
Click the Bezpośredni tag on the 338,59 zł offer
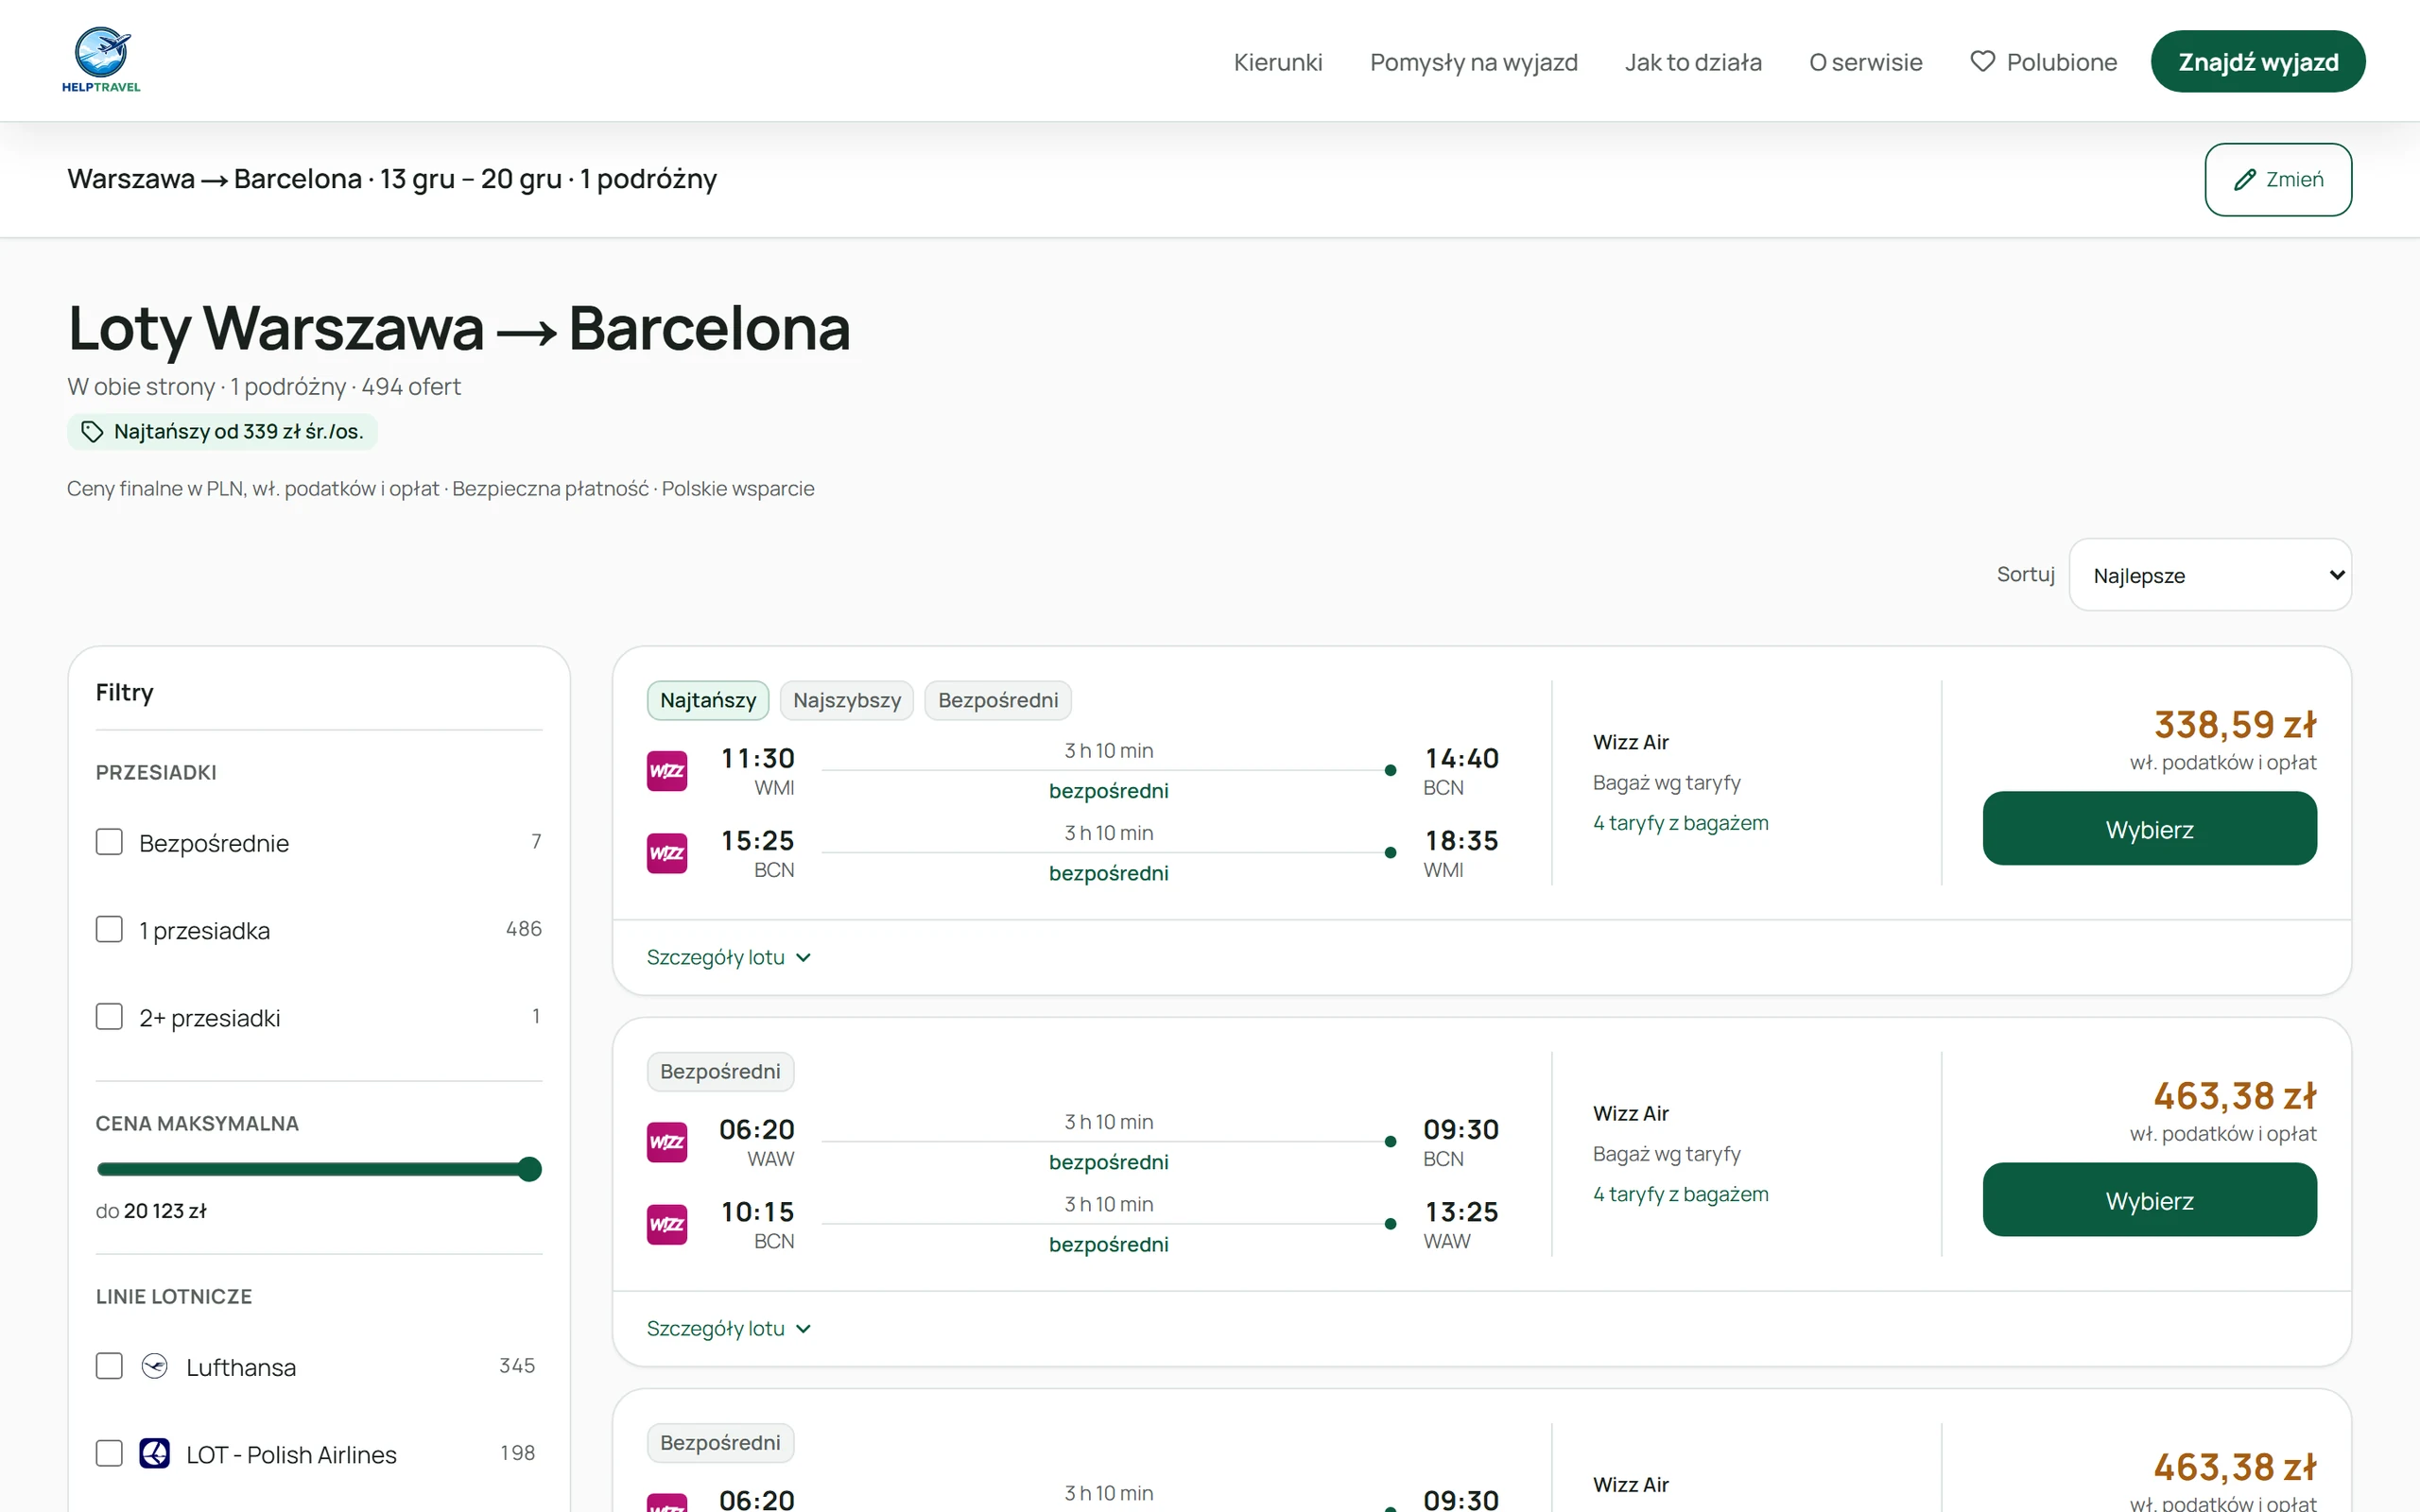click(x=998, y=700)
